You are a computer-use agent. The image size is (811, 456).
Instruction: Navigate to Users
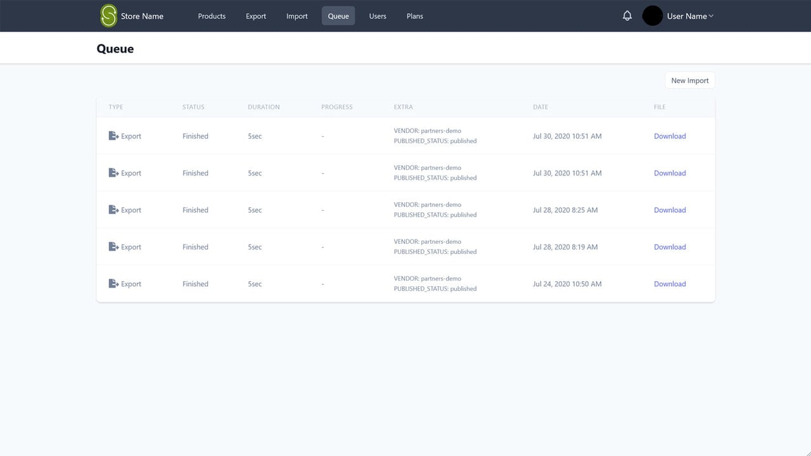(x=378, y=16)
